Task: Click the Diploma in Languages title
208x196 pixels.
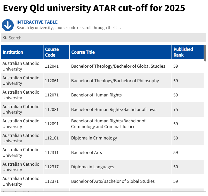Action: click(93, 167)
